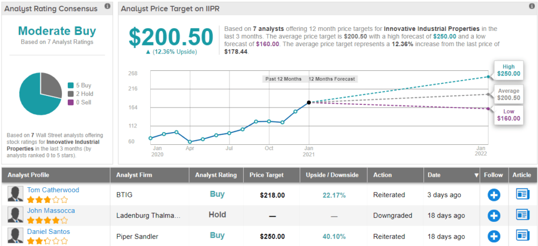This screenshot has height=246, width=538.
Task: Sort table by Date column arrow
Action: (477, 175)
